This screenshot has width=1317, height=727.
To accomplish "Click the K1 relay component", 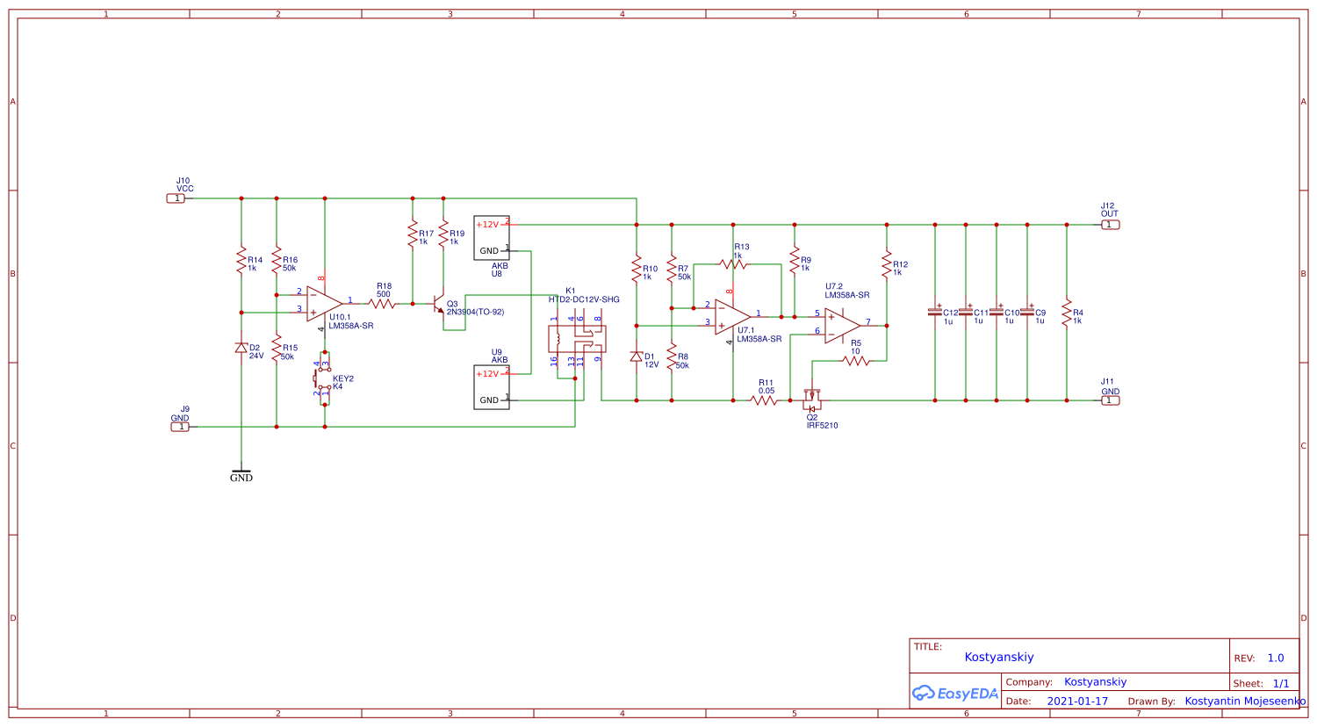I will (x=577, y=338).
